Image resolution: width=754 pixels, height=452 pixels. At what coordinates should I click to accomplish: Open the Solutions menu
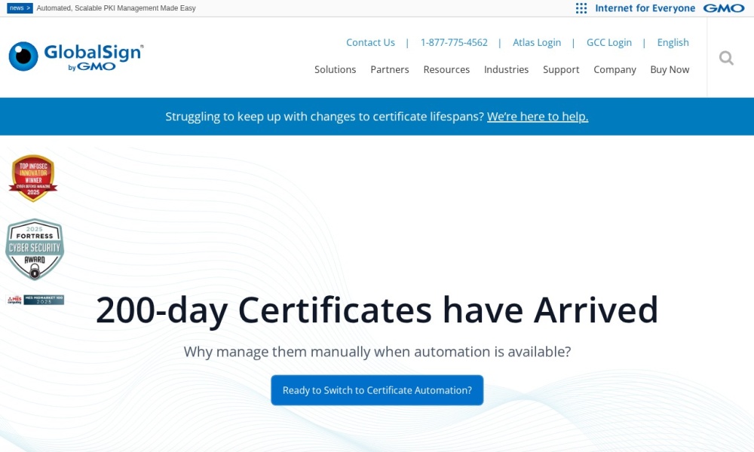[336, 69]
